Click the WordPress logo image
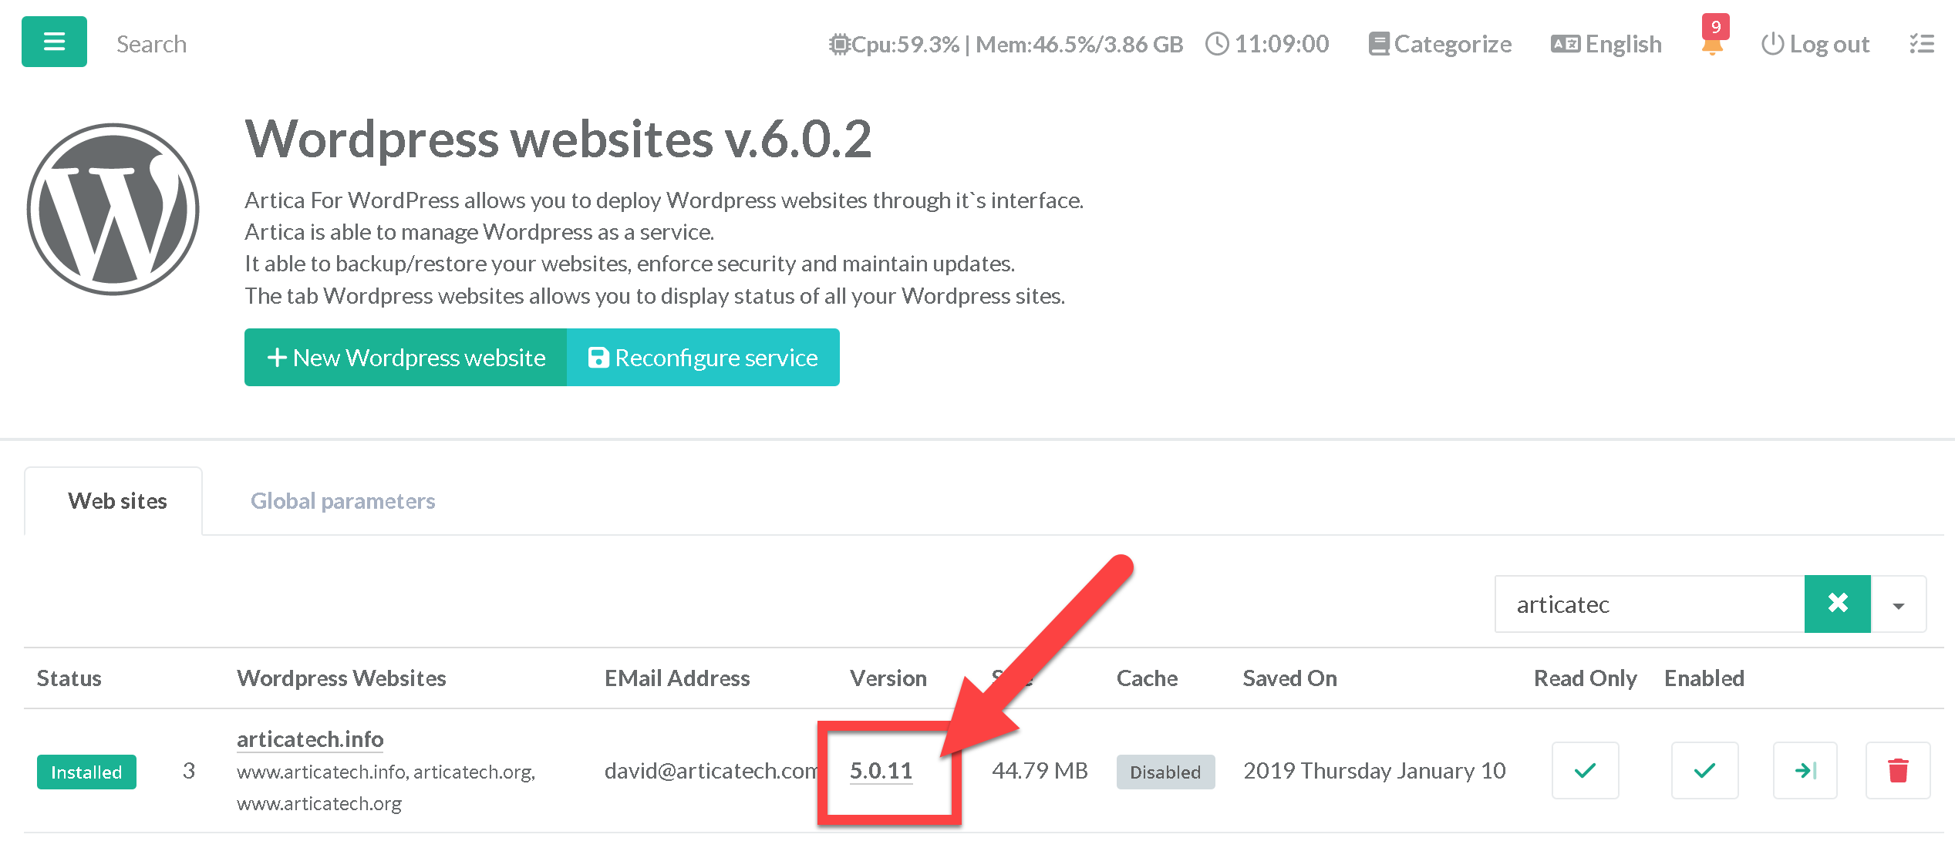The image size is (1955, 868). (x=113, y=209)
